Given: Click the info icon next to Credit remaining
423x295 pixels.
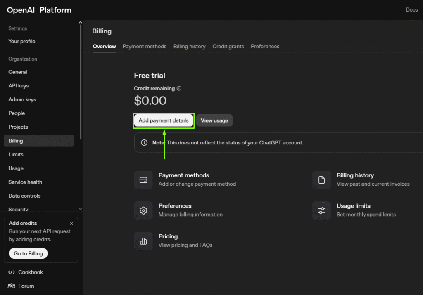Looking at the screenshot, I should coord(179,88).
